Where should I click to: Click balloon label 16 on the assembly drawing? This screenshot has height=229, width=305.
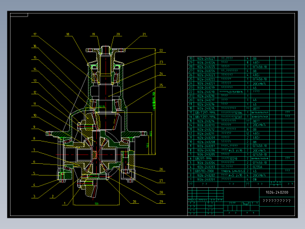(x=35, y=46)
